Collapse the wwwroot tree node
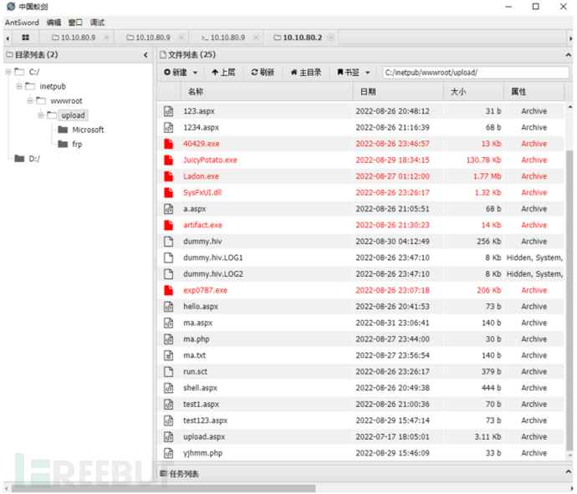 (30, 101)
